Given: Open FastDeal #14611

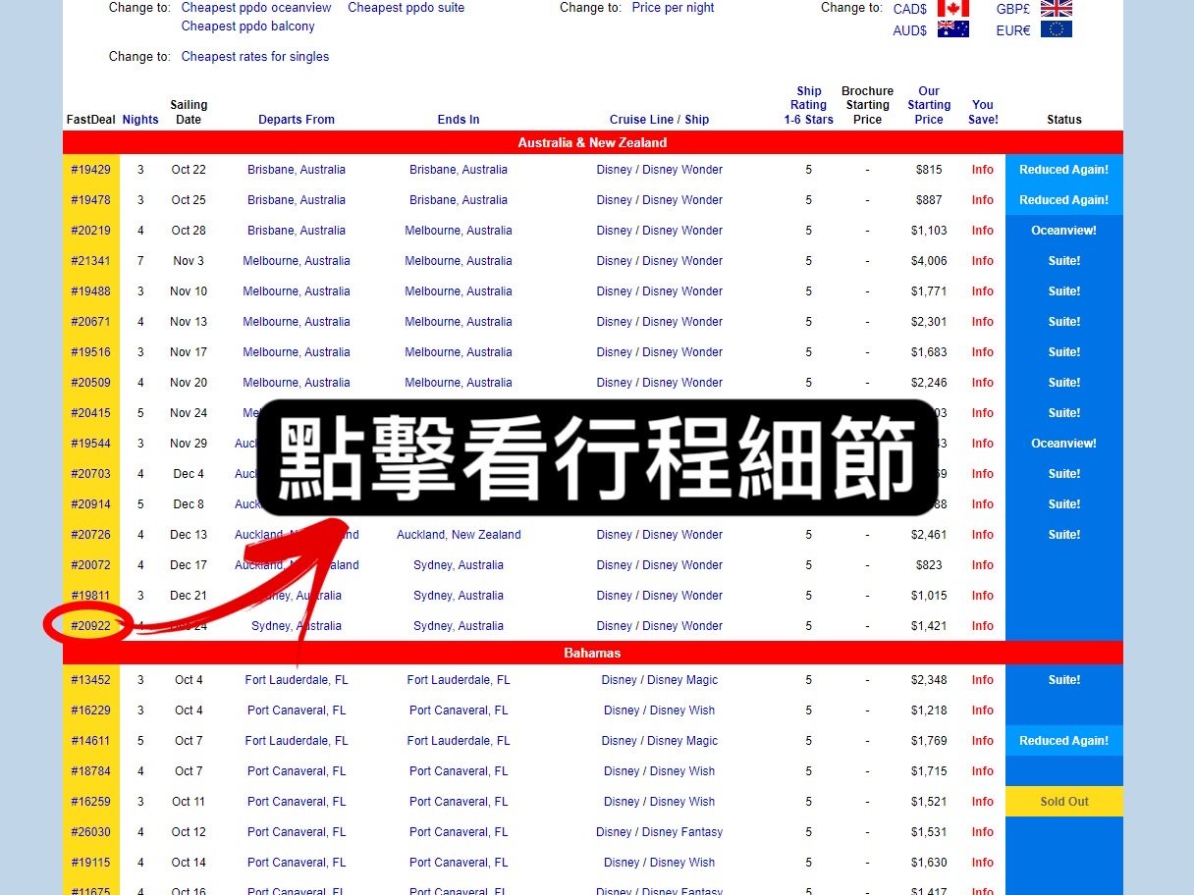Looking at the screenshot, I should tap(91, 741).
